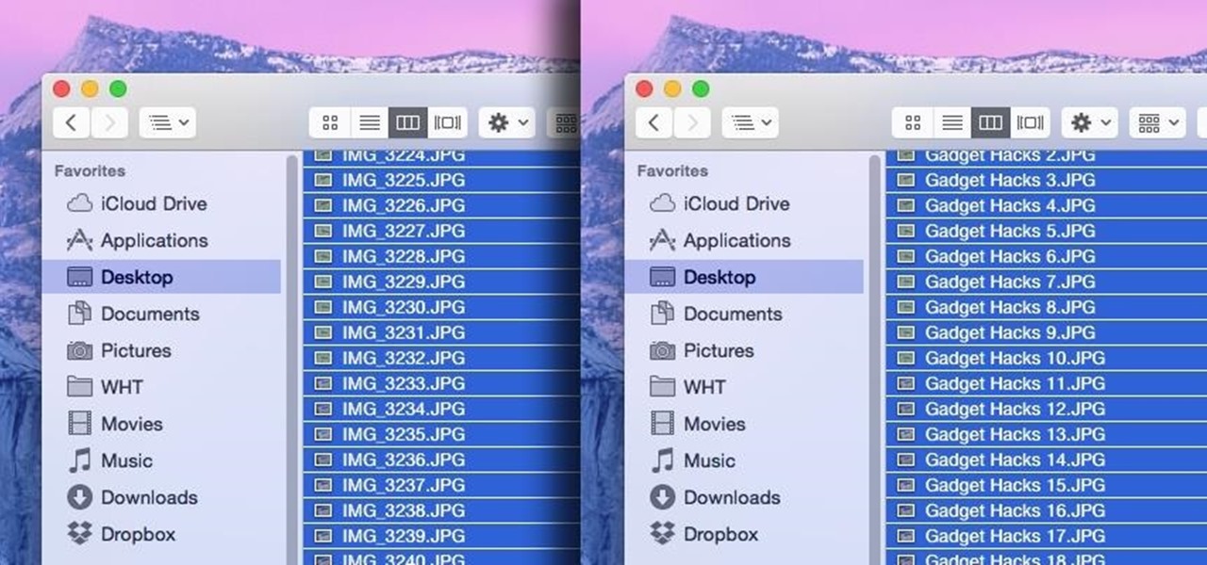Open the Arrange dropdown in right window
Viewport: 1207px width, 565px height.
pos(1158,122)
